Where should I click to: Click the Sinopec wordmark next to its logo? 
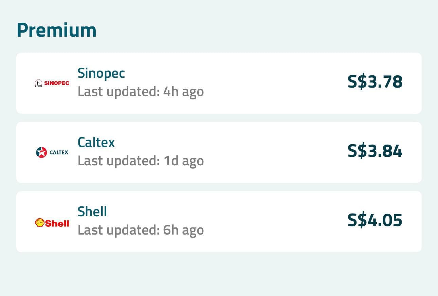click(x=57, y=83)
